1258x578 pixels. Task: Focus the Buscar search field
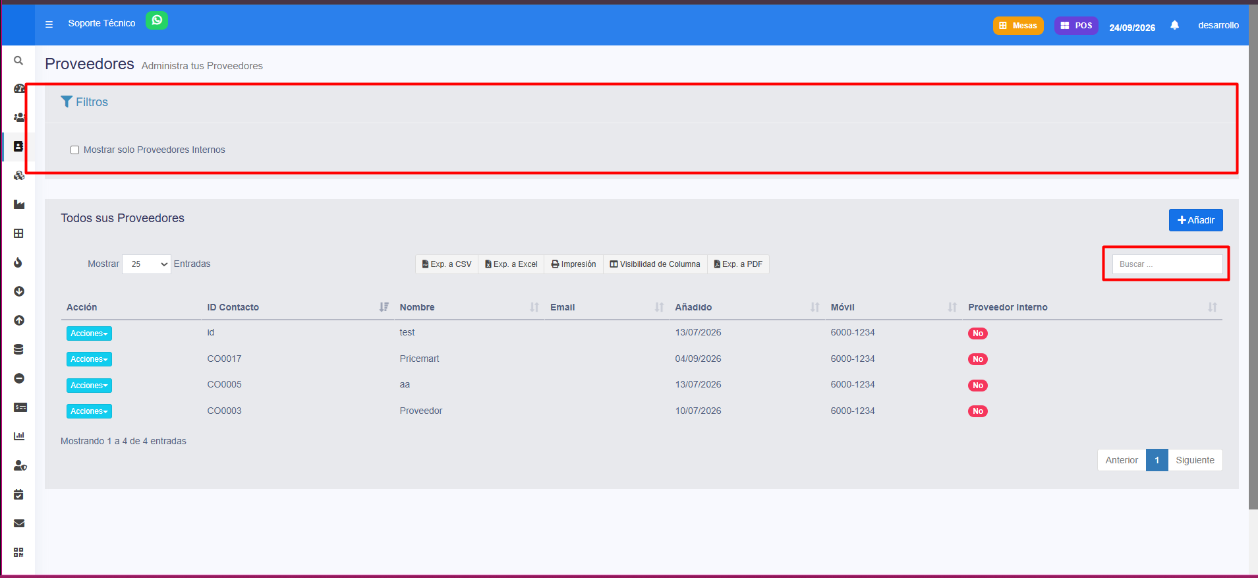tap(1167, 264)
